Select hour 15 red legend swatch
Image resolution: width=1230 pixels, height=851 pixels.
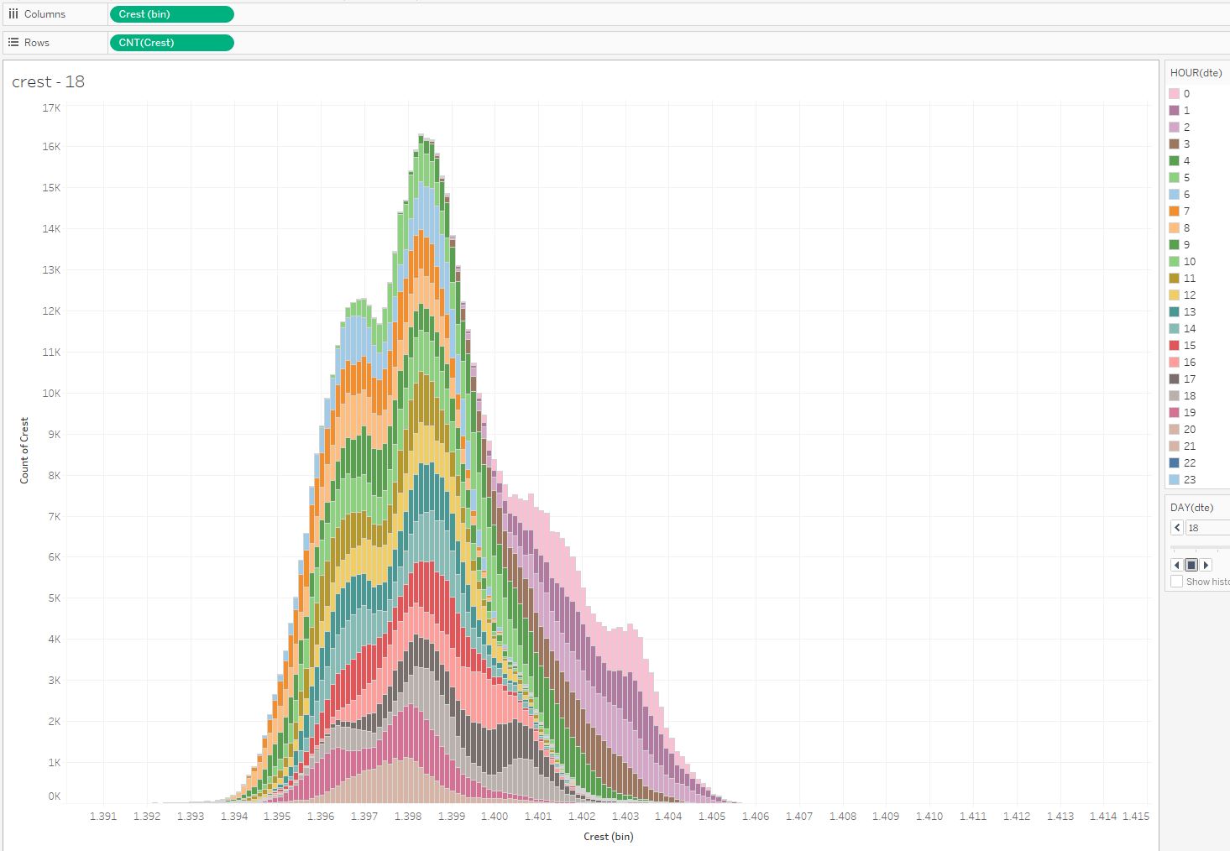click(x=1174, y=346)
